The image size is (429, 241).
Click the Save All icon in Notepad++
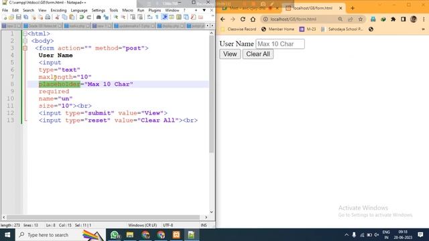25,17
